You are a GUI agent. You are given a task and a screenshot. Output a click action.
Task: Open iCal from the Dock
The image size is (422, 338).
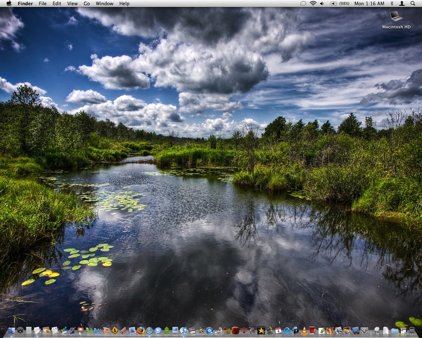tap(278, 330)
